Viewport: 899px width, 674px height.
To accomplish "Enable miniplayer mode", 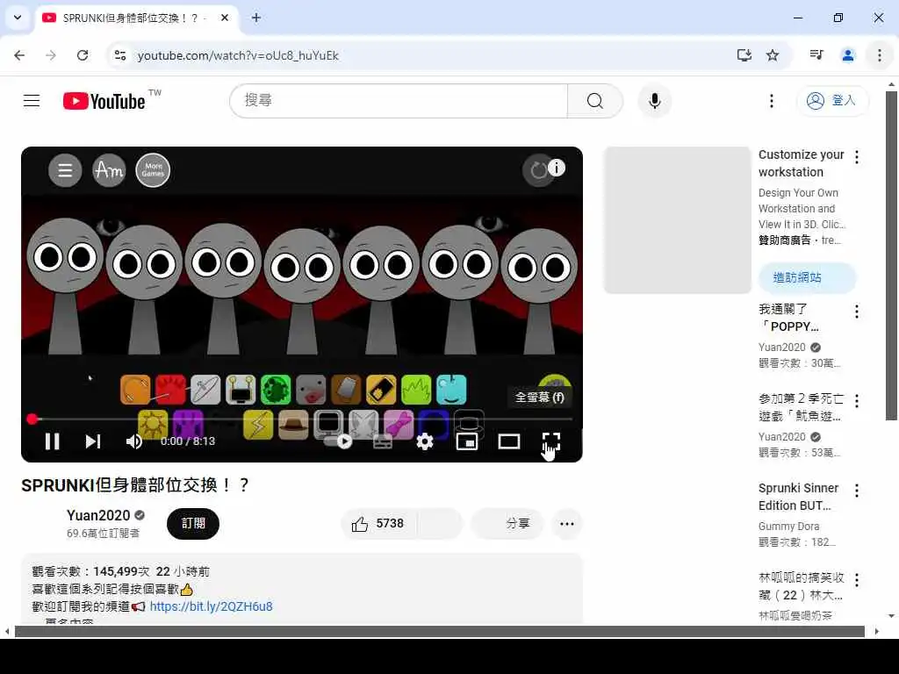I will click(467, 441).
